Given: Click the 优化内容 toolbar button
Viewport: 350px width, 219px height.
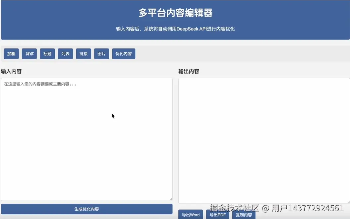Looking at the screenshot, I should 124,54.
